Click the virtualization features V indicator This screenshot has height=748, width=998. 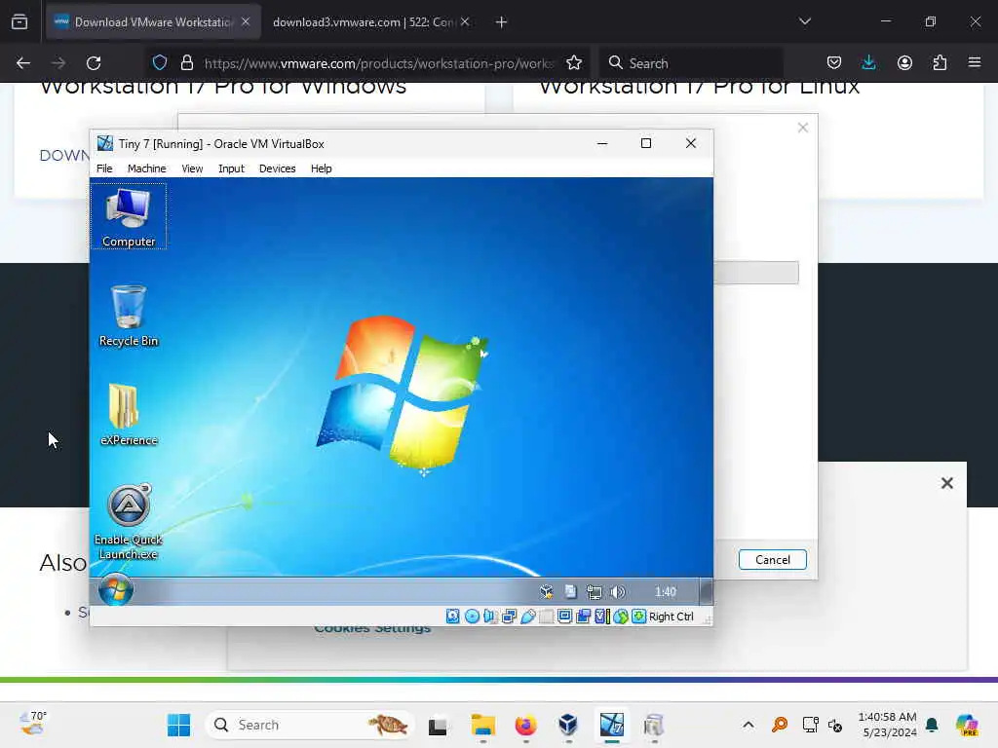click(602, 617)
